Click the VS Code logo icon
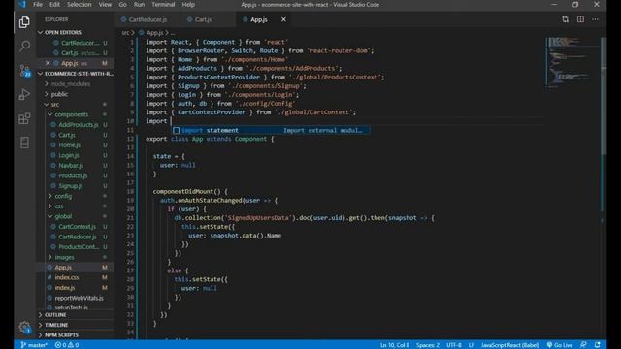This screenshot has height=349, width=621. 22,4
